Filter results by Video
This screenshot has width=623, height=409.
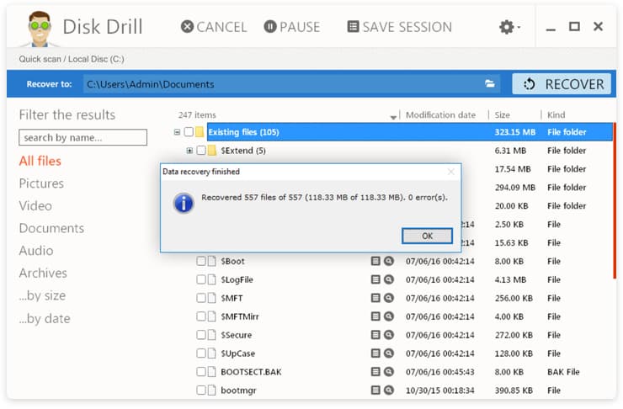(x=35, y=205)
